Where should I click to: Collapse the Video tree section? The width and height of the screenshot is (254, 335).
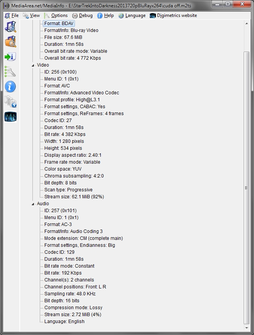pyautogui.click(x=33, y=65)
